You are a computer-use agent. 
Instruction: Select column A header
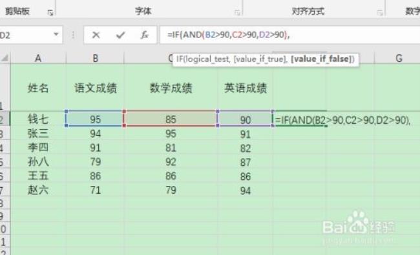(38, 58)
